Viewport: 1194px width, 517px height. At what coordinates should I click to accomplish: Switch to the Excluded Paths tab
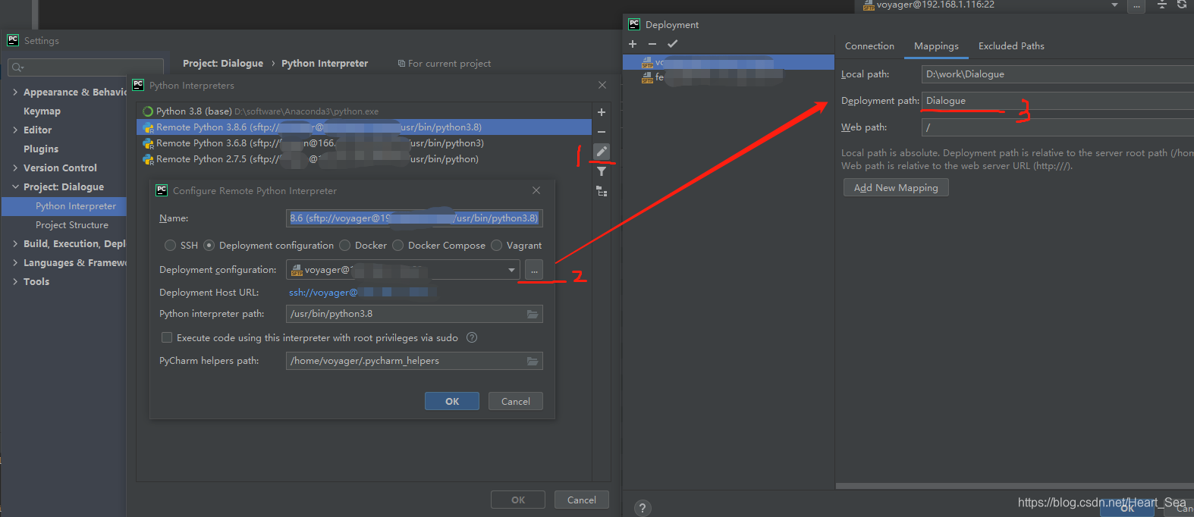coord(1011,46)
